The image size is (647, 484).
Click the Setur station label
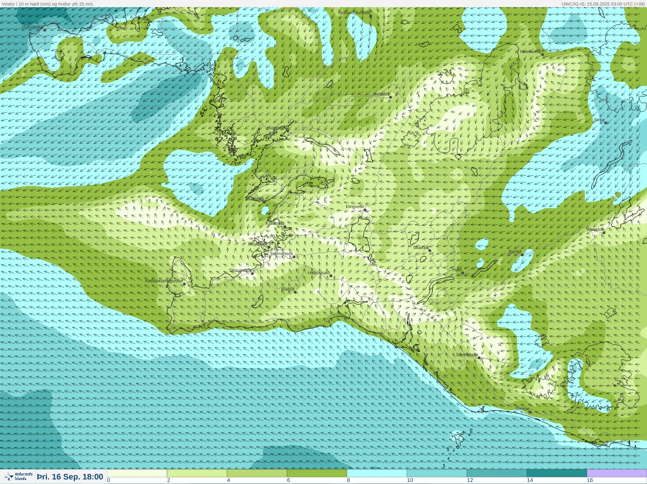(599, 120)
